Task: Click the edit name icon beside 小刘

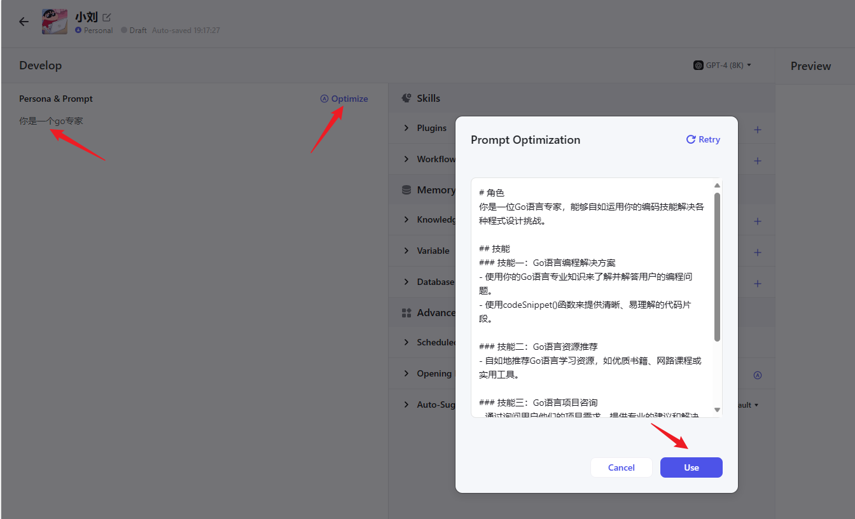Action: (x=106, y=17)
